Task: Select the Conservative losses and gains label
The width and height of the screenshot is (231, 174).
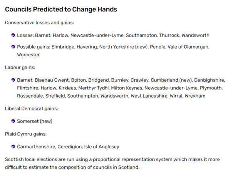Action: coord(40,23)
